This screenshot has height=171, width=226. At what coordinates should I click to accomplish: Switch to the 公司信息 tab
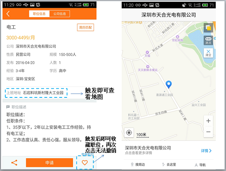tap(60, 14)
